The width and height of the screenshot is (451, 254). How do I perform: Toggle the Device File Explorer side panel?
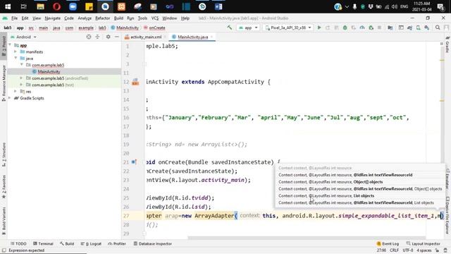447,215
